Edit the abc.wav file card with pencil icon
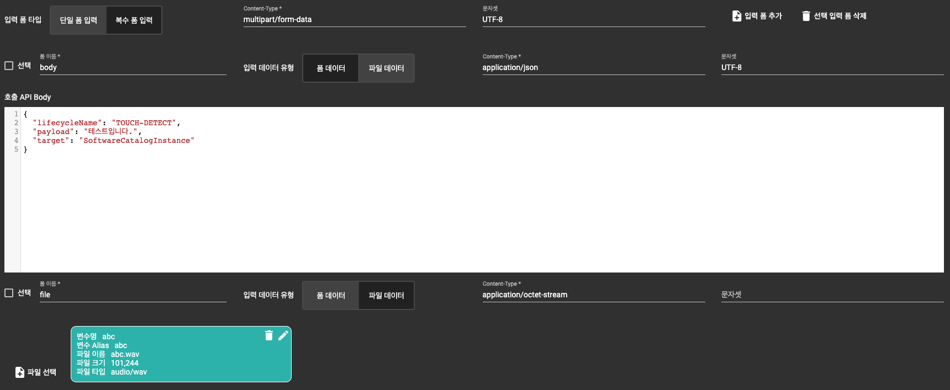 (x=283, y=335)
